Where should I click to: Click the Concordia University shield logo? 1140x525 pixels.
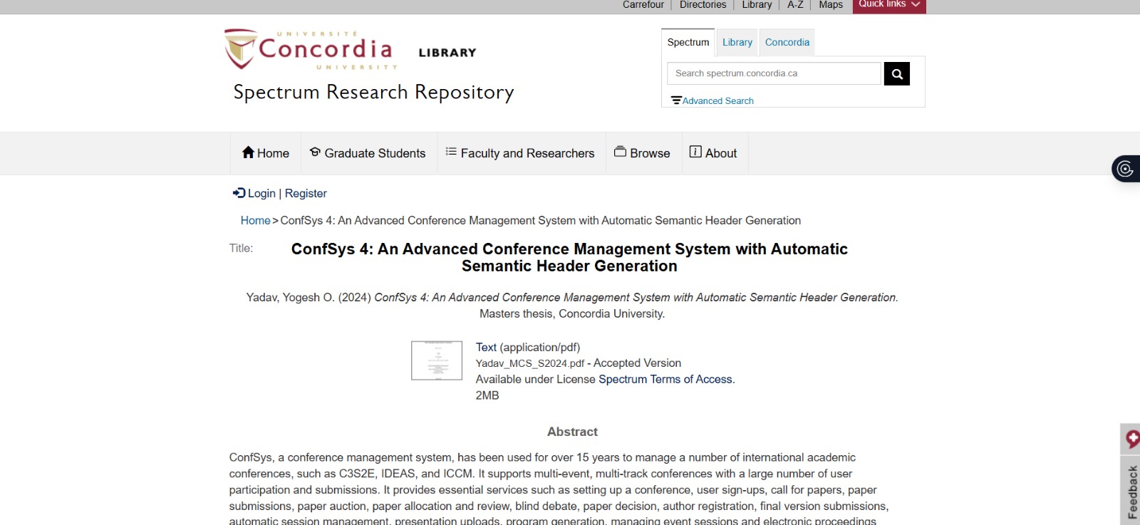pyautogui.click(x=240, y=48)
